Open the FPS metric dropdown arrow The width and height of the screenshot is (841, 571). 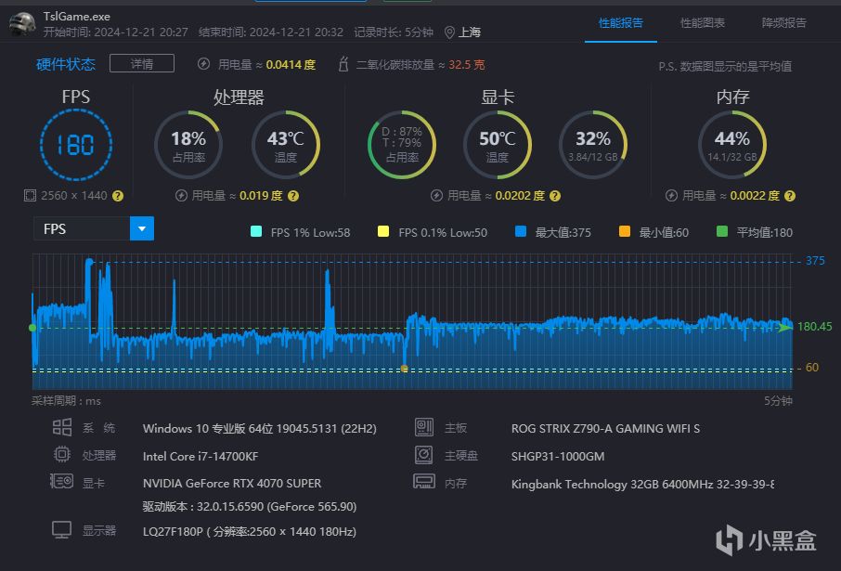[142, 228]
